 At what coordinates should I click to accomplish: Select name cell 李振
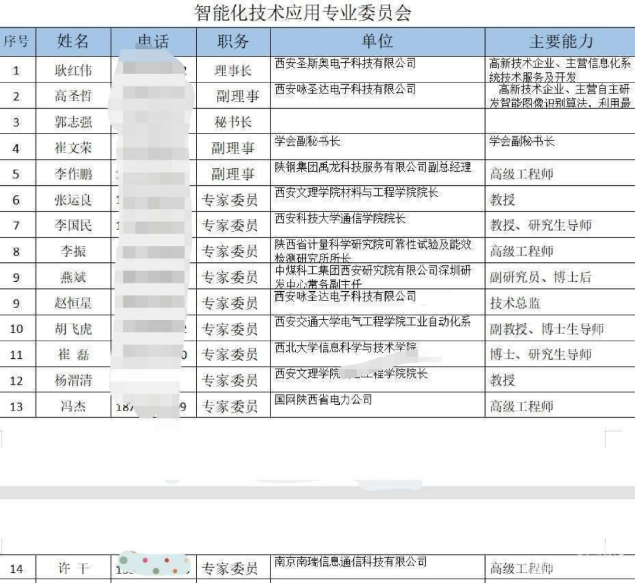coord(73,251)
